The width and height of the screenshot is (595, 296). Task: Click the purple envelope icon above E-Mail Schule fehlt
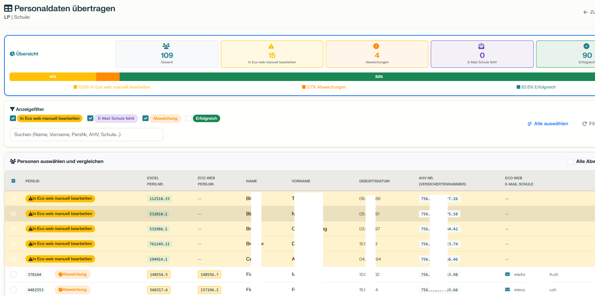tap(481, 46)
